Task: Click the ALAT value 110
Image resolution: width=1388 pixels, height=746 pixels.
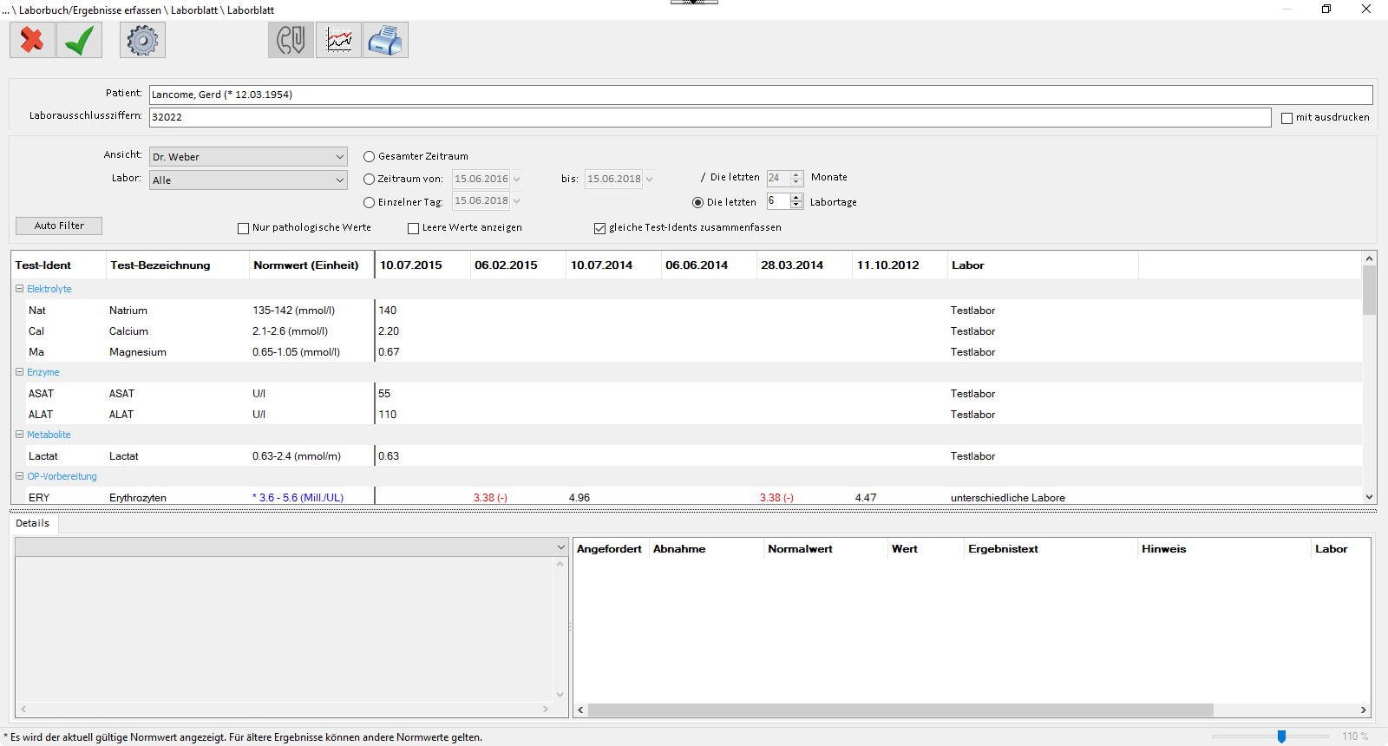Action: point(388,415)
